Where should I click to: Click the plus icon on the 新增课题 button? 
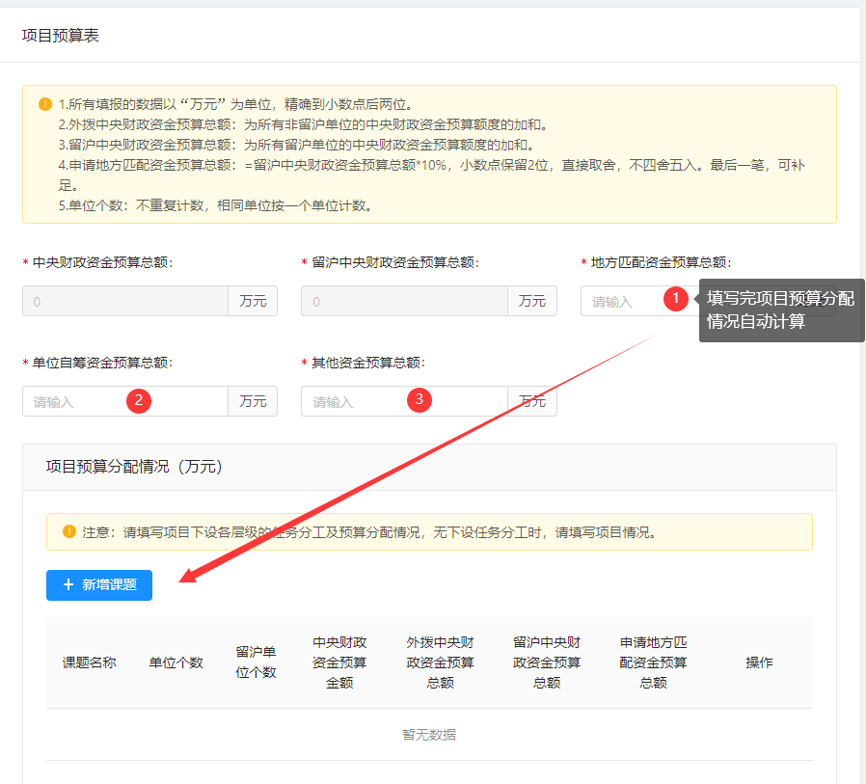tap(68, 584)
